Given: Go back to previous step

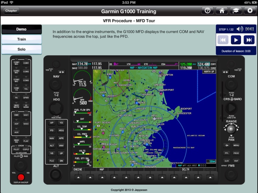Looking at the screenshot, I should (223, 40).
